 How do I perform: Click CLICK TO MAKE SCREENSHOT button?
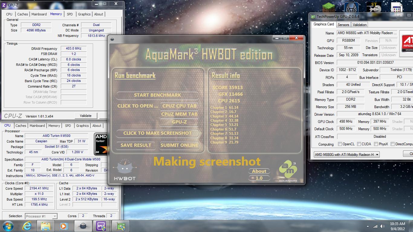point(157,133)
